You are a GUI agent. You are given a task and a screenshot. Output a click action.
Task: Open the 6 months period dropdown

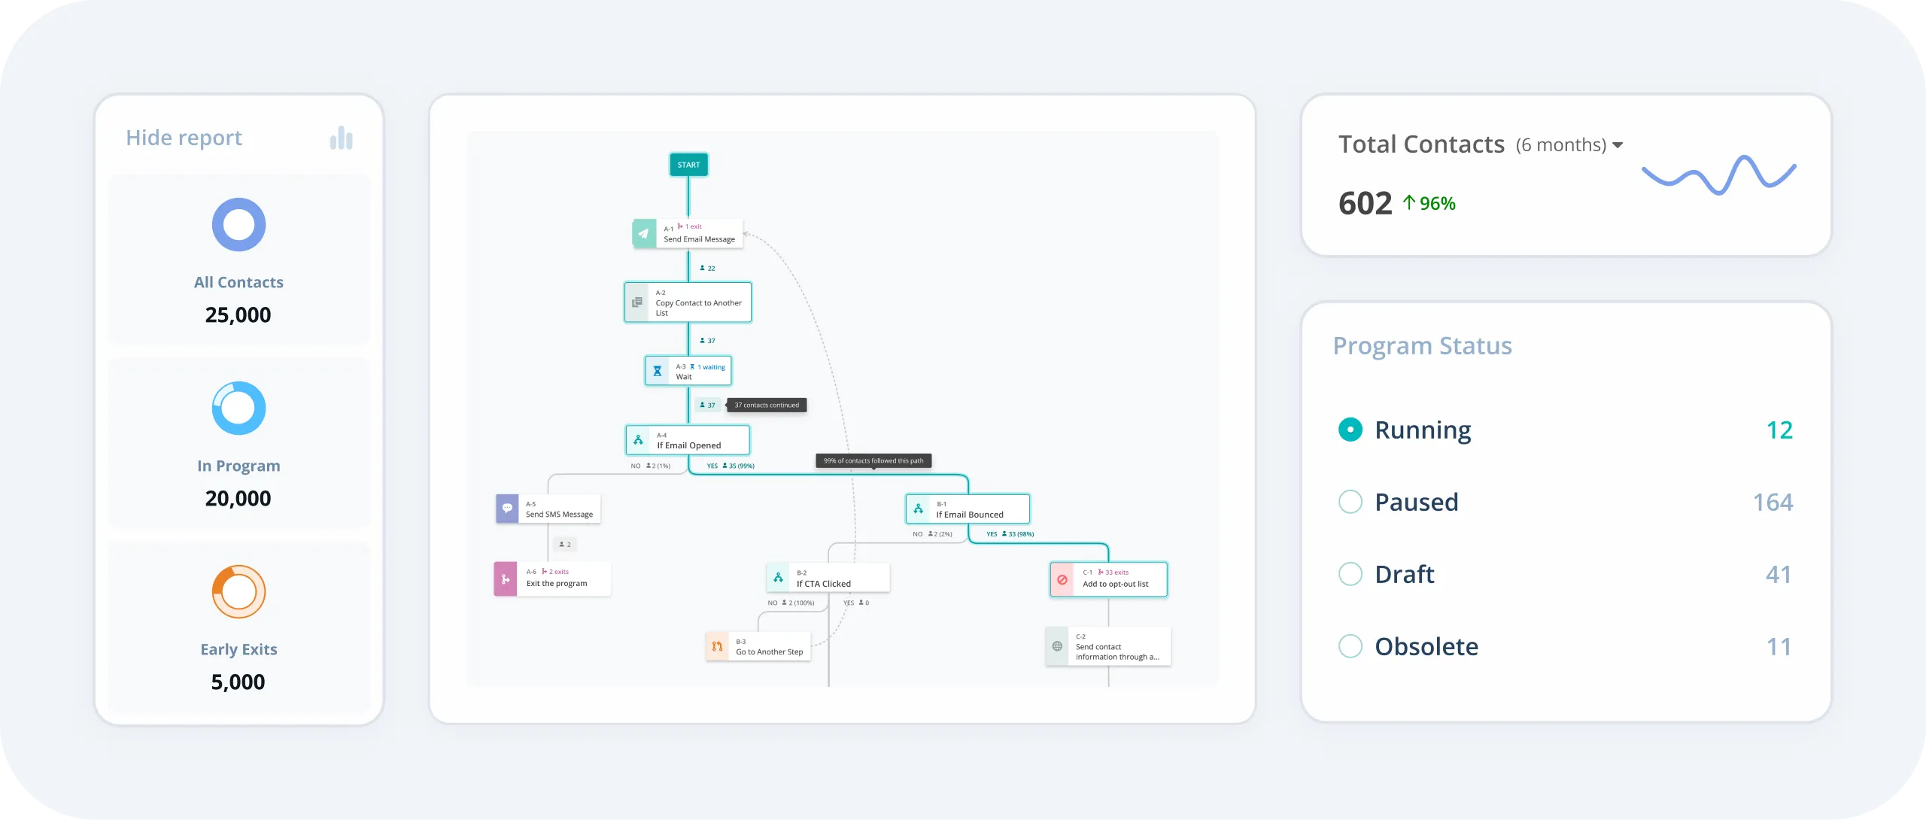click(1569, 145)
